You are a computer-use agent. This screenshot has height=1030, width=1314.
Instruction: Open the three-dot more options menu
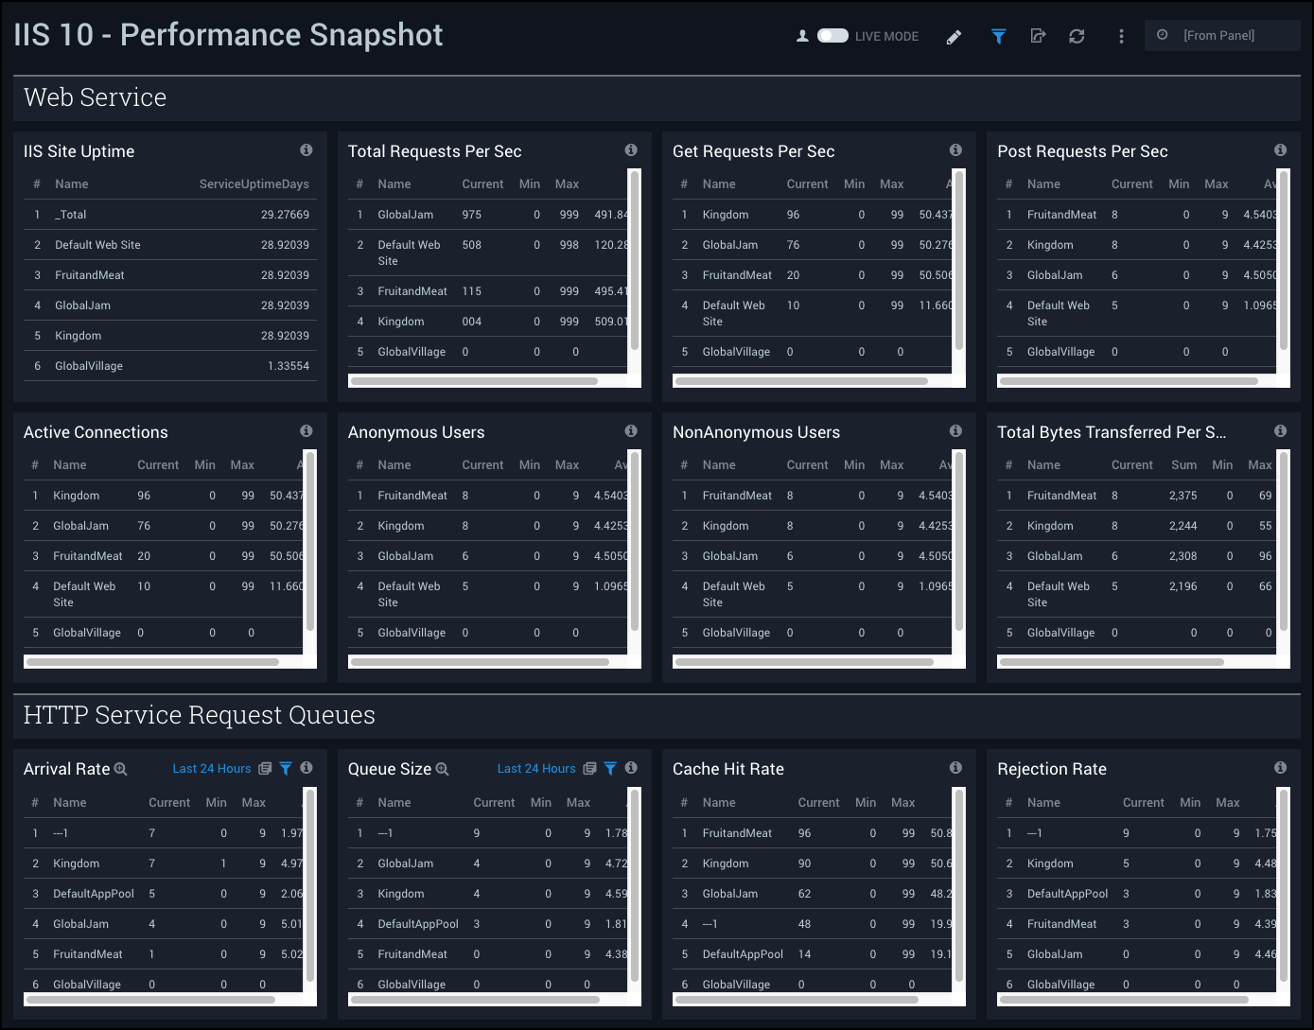[x=1121, y=36]
